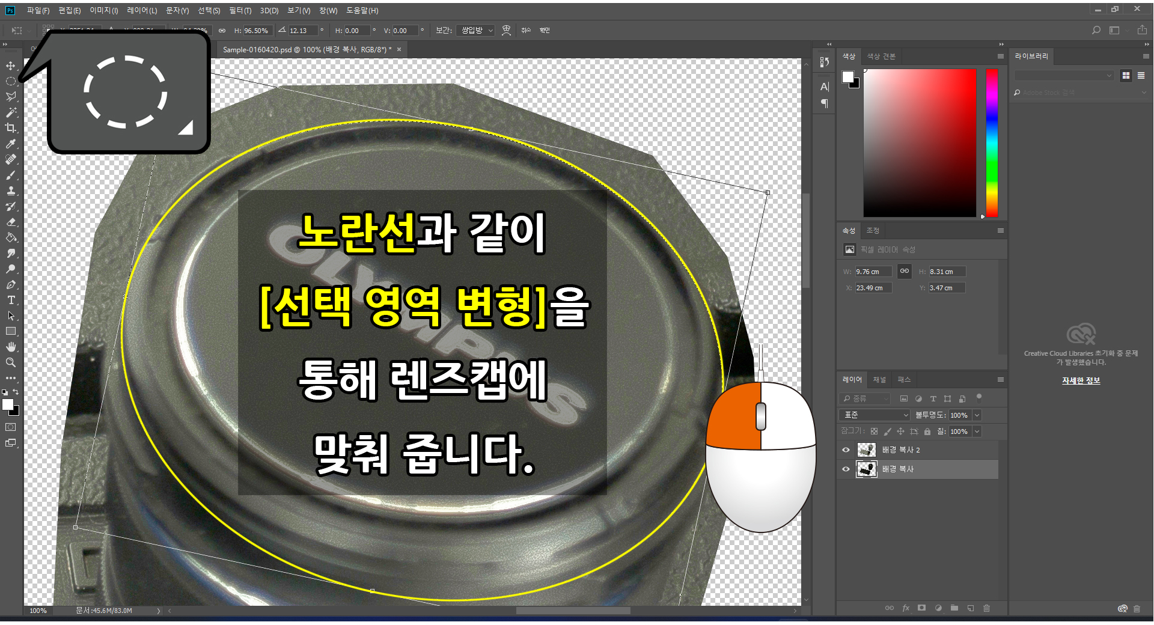
Task: Open the 필터(T) menu
Action: [240, 10]
